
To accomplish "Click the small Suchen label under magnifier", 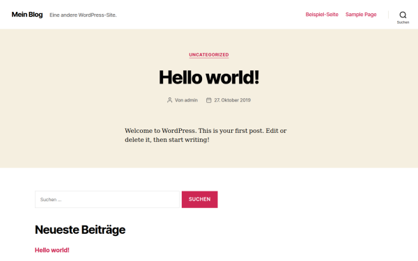I will coord(403,22).
